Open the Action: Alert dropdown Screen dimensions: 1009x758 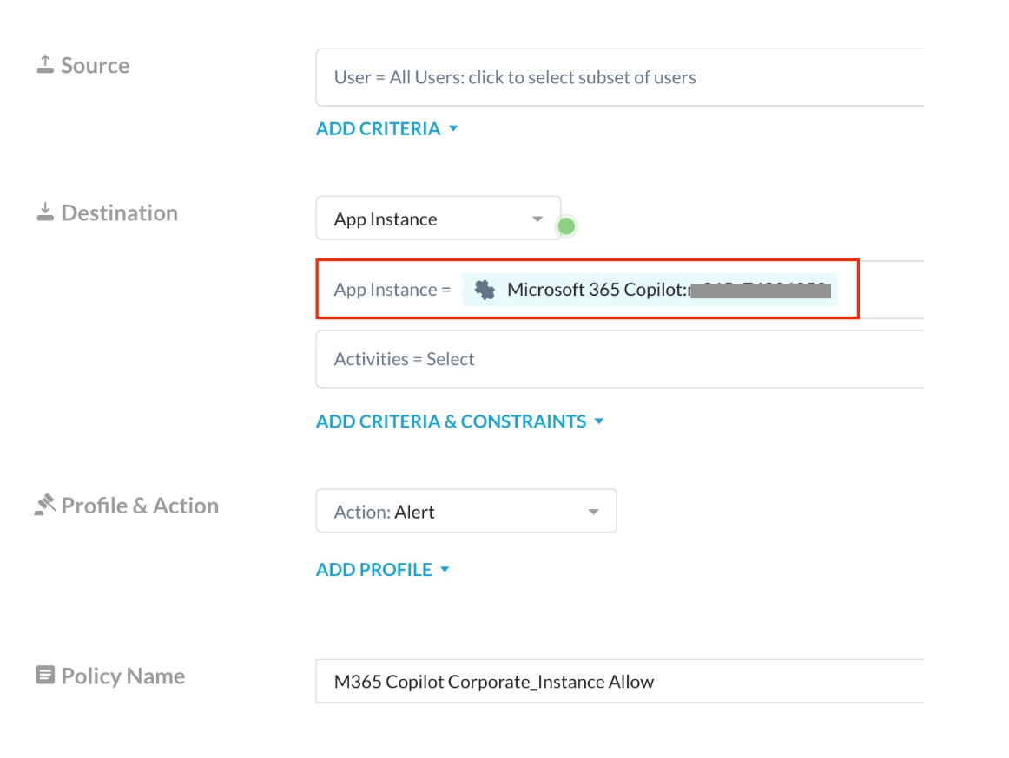(x=466, y=511)
